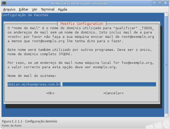Maximize the terminal window

[160, 3]
